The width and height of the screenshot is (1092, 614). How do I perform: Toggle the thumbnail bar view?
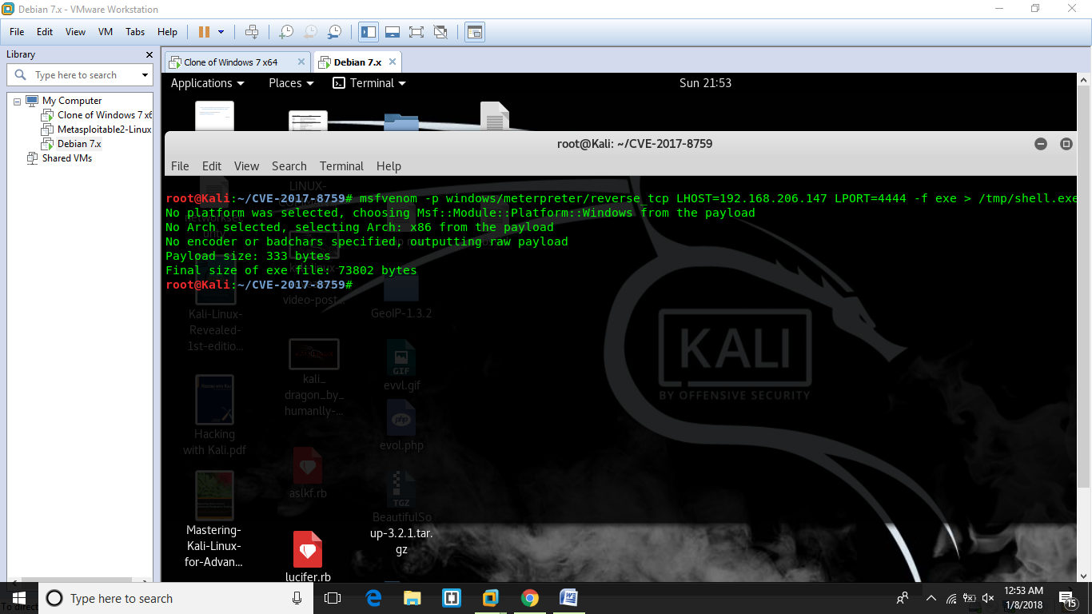tap(393, 32)
